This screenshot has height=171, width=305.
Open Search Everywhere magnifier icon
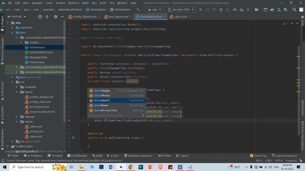(295, 9)
